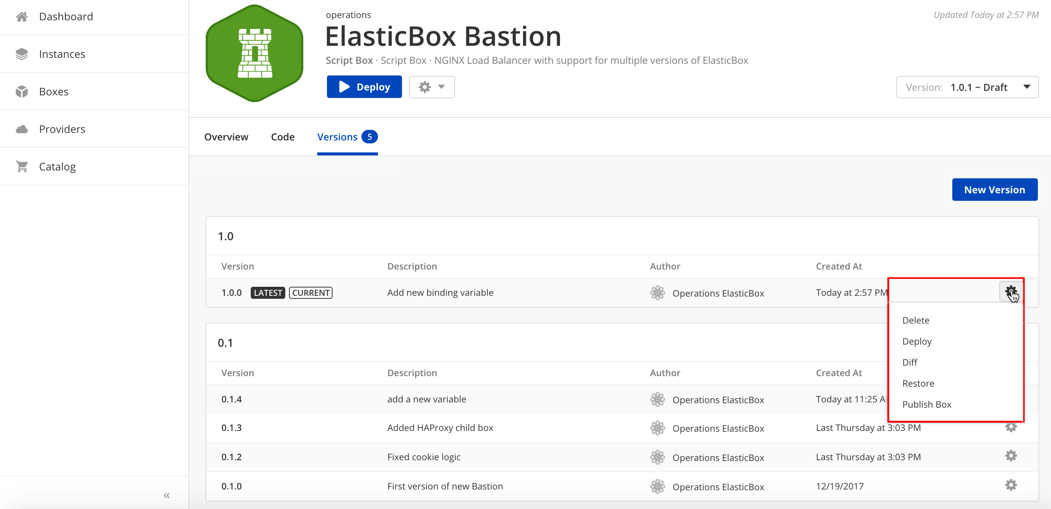Image resolution: width=1051 pixels, height=509 pixels.
Task: Open the gear menu for version 1.0.0
Action: [1010, 291]
